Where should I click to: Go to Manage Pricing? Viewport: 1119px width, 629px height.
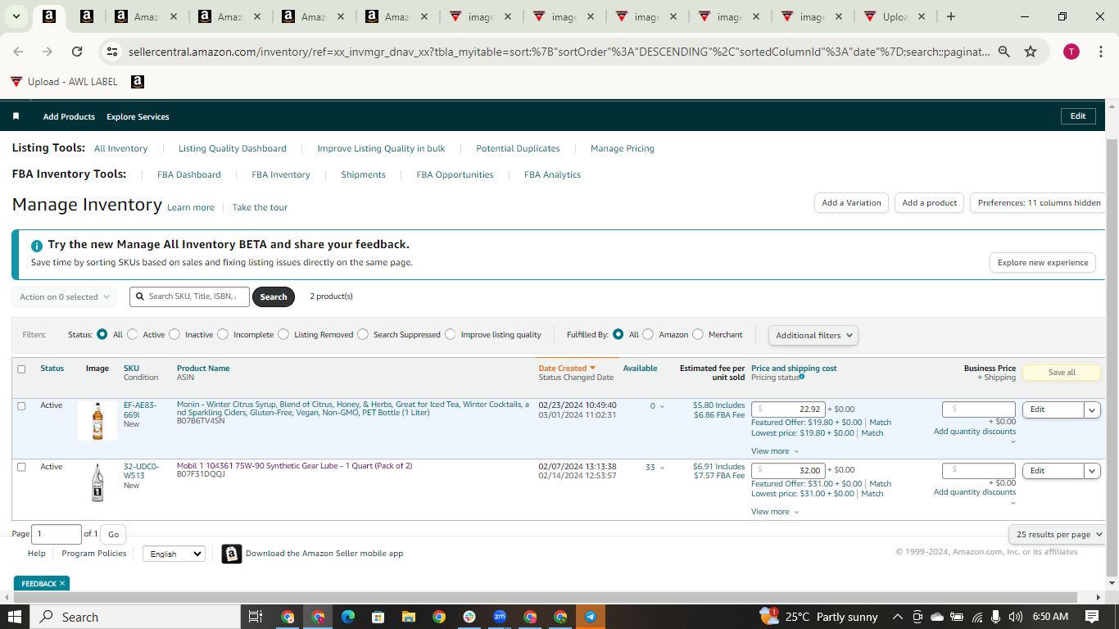[x=623, y=148]
